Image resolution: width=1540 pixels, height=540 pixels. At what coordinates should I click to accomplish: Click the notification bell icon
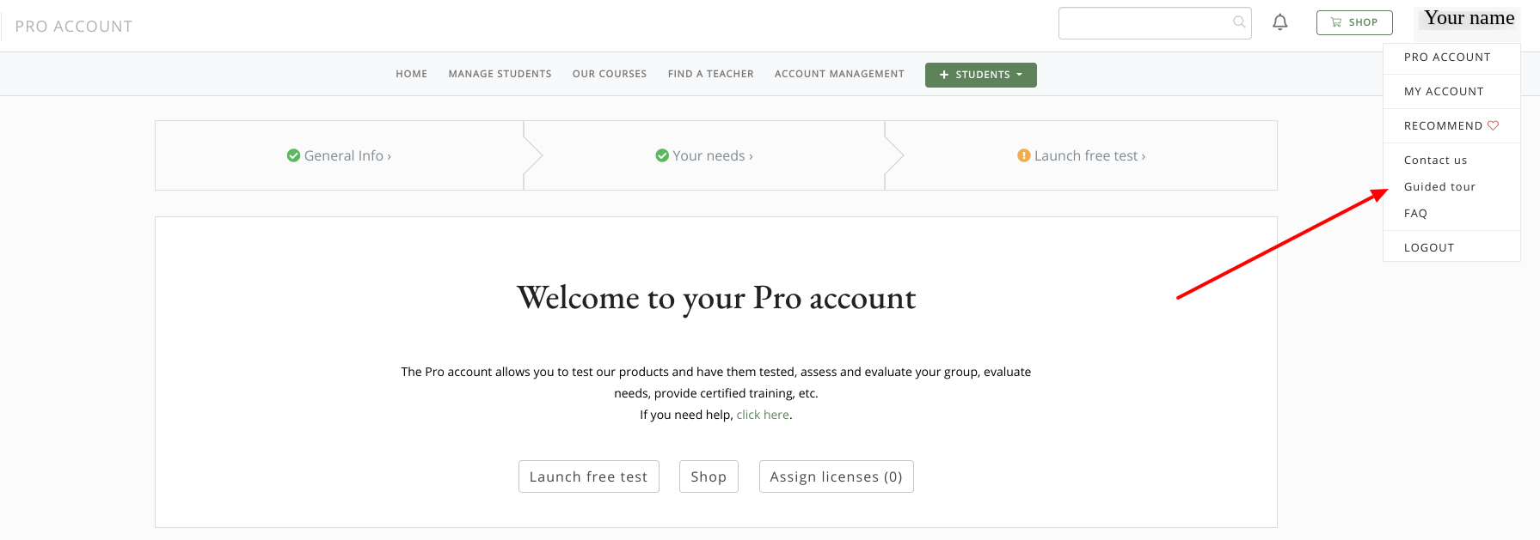pos(1279,22)
